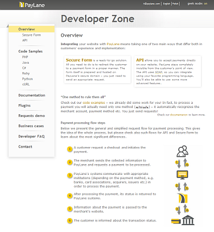Open Business cases page

31,126
